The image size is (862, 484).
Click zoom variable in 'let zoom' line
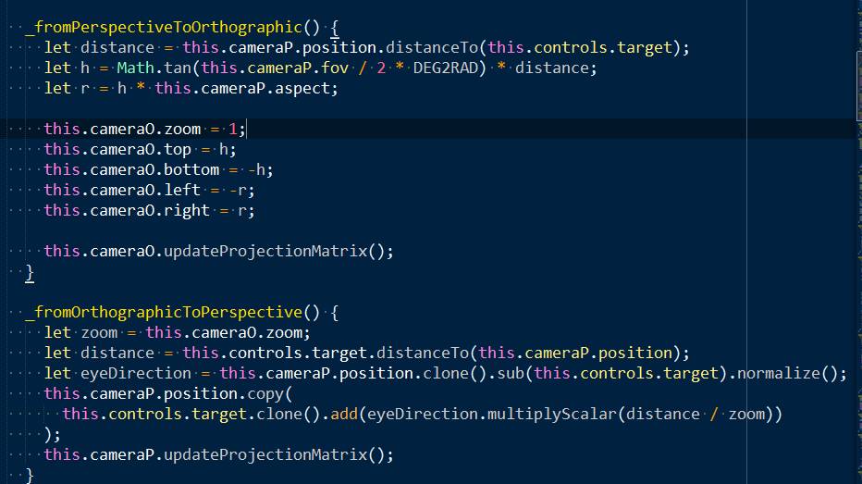pyautogui.click(x=99, y=333)
